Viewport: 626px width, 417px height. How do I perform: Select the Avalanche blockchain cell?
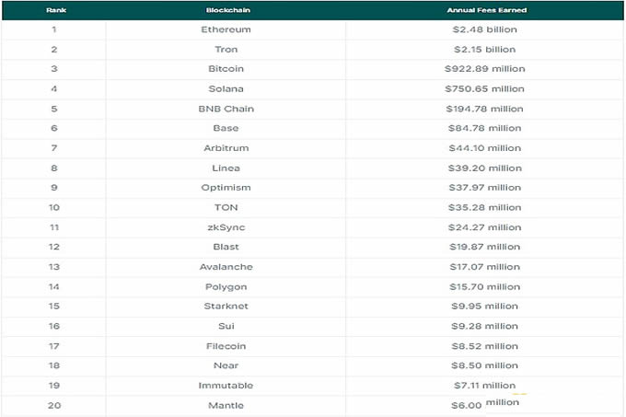226,267
